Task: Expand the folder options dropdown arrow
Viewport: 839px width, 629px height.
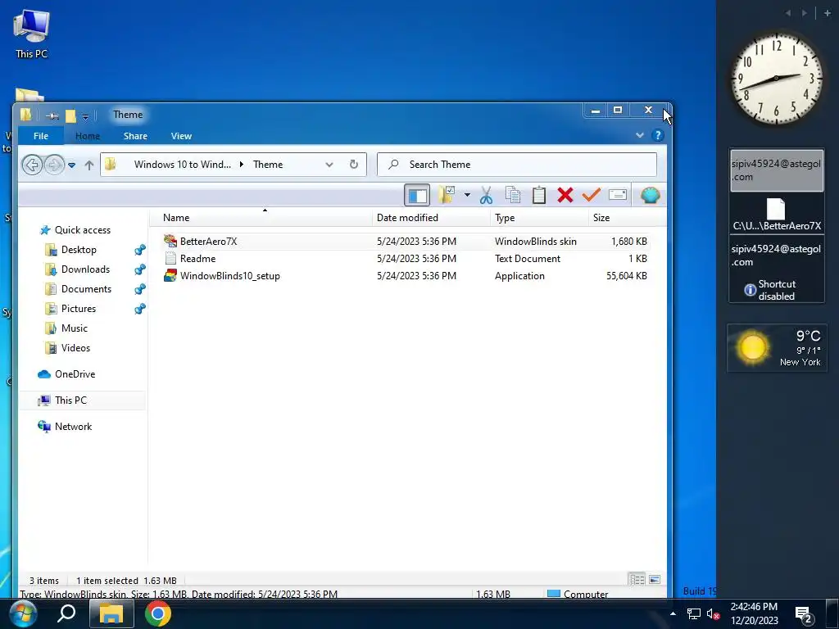Action: [467, 195]
